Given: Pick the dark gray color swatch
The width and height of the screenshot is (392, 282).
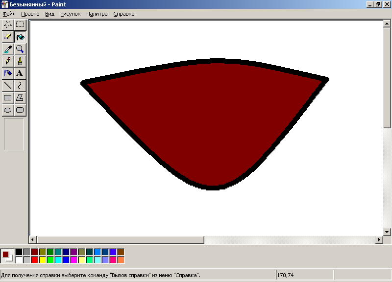Looking at the screenshot, I should (27, 252).
